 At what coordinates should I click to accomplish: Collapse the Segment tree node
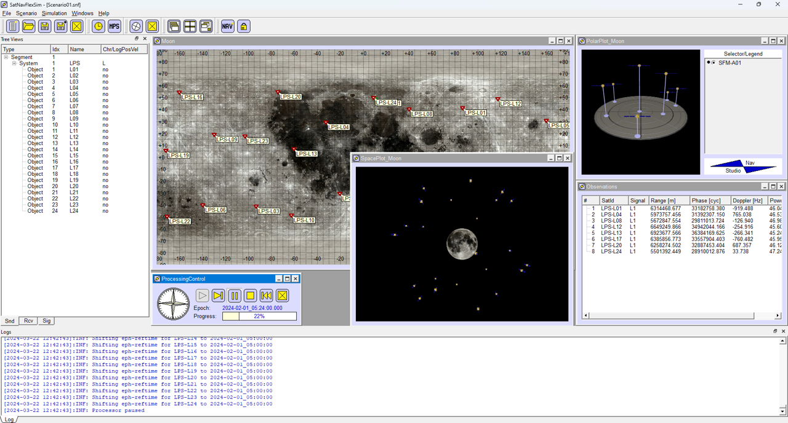[x=6, y=57]
